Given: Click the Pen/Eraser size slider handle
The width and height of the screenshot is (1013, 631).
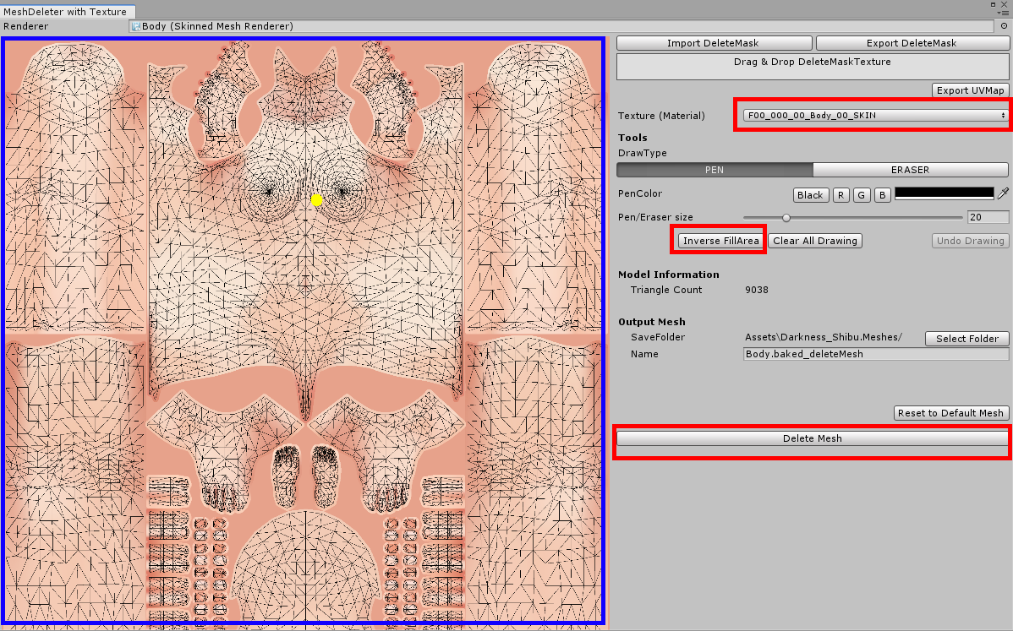Looking at the screenshot, I should click(x=786, y=217).
